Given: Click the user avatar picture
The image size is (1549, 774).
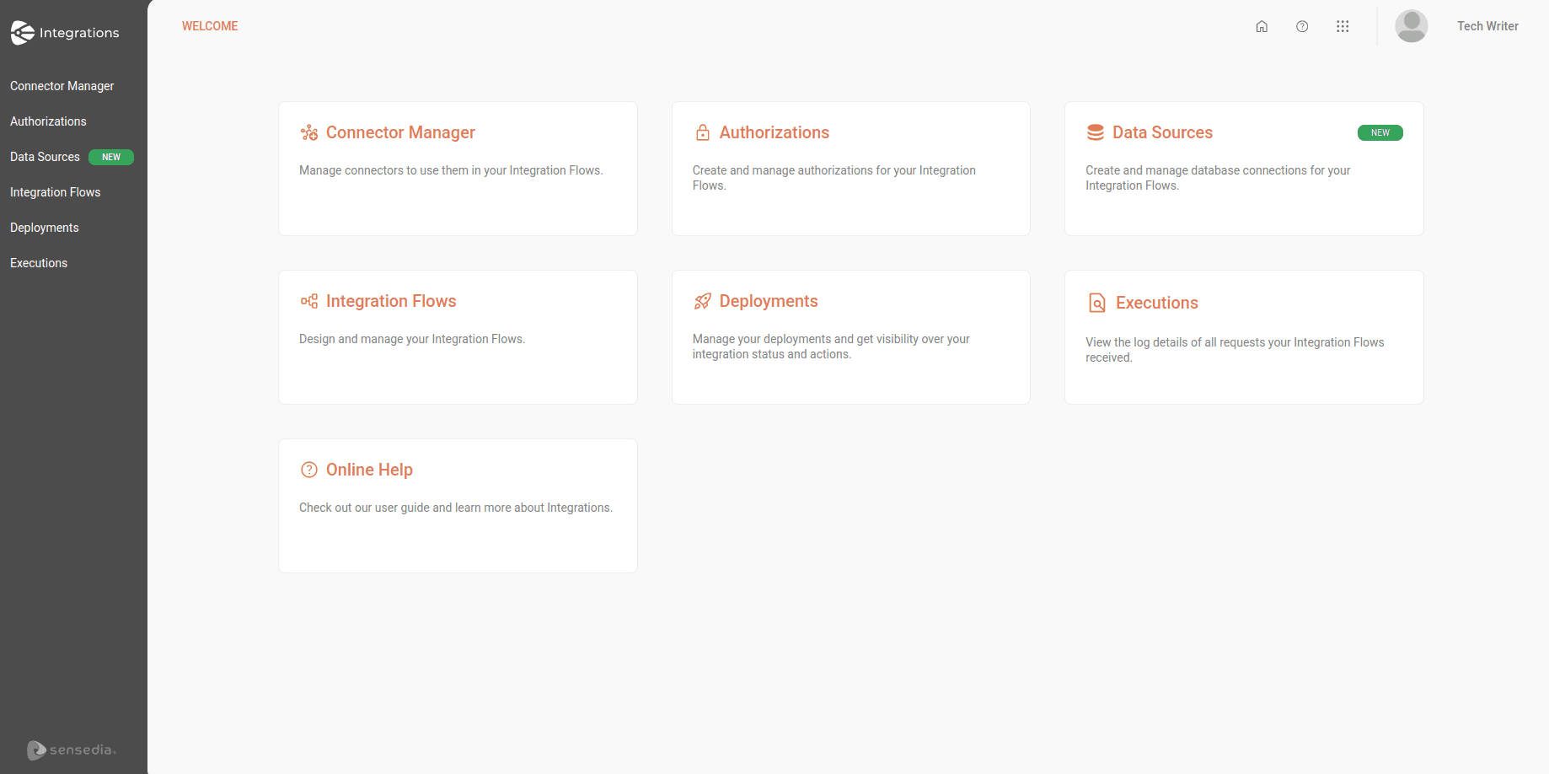Looking at the screenshot, I should (1411, 26).
